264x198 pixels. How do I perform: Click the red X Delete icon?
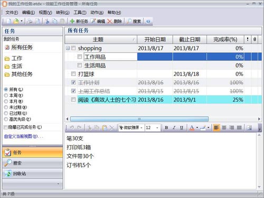[110, 21]
